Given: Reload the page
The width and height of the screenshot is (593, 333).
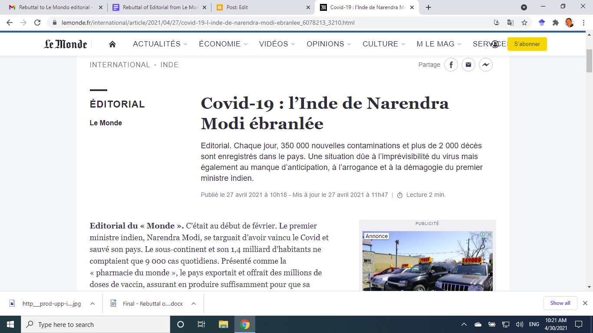Looking at the screenshot, I should pos(37,23).
